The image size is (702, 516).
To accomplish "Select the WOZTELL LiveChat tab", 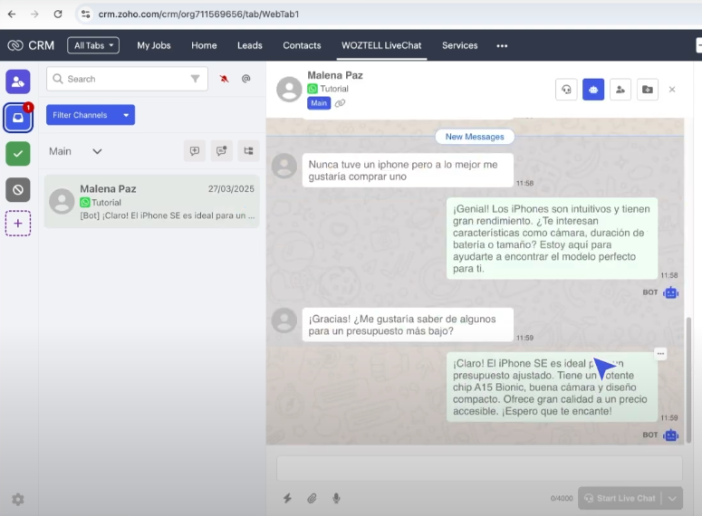I will 381,45.
